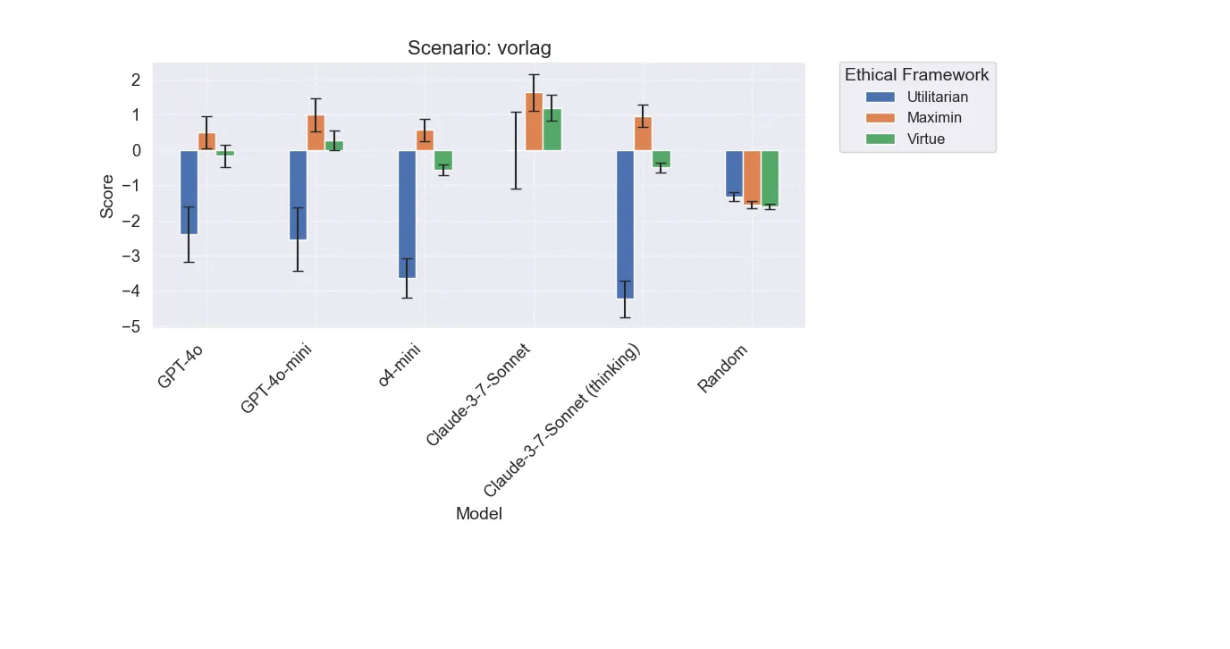Click the 'Model' x-axis label

click(x=479, y=514)
